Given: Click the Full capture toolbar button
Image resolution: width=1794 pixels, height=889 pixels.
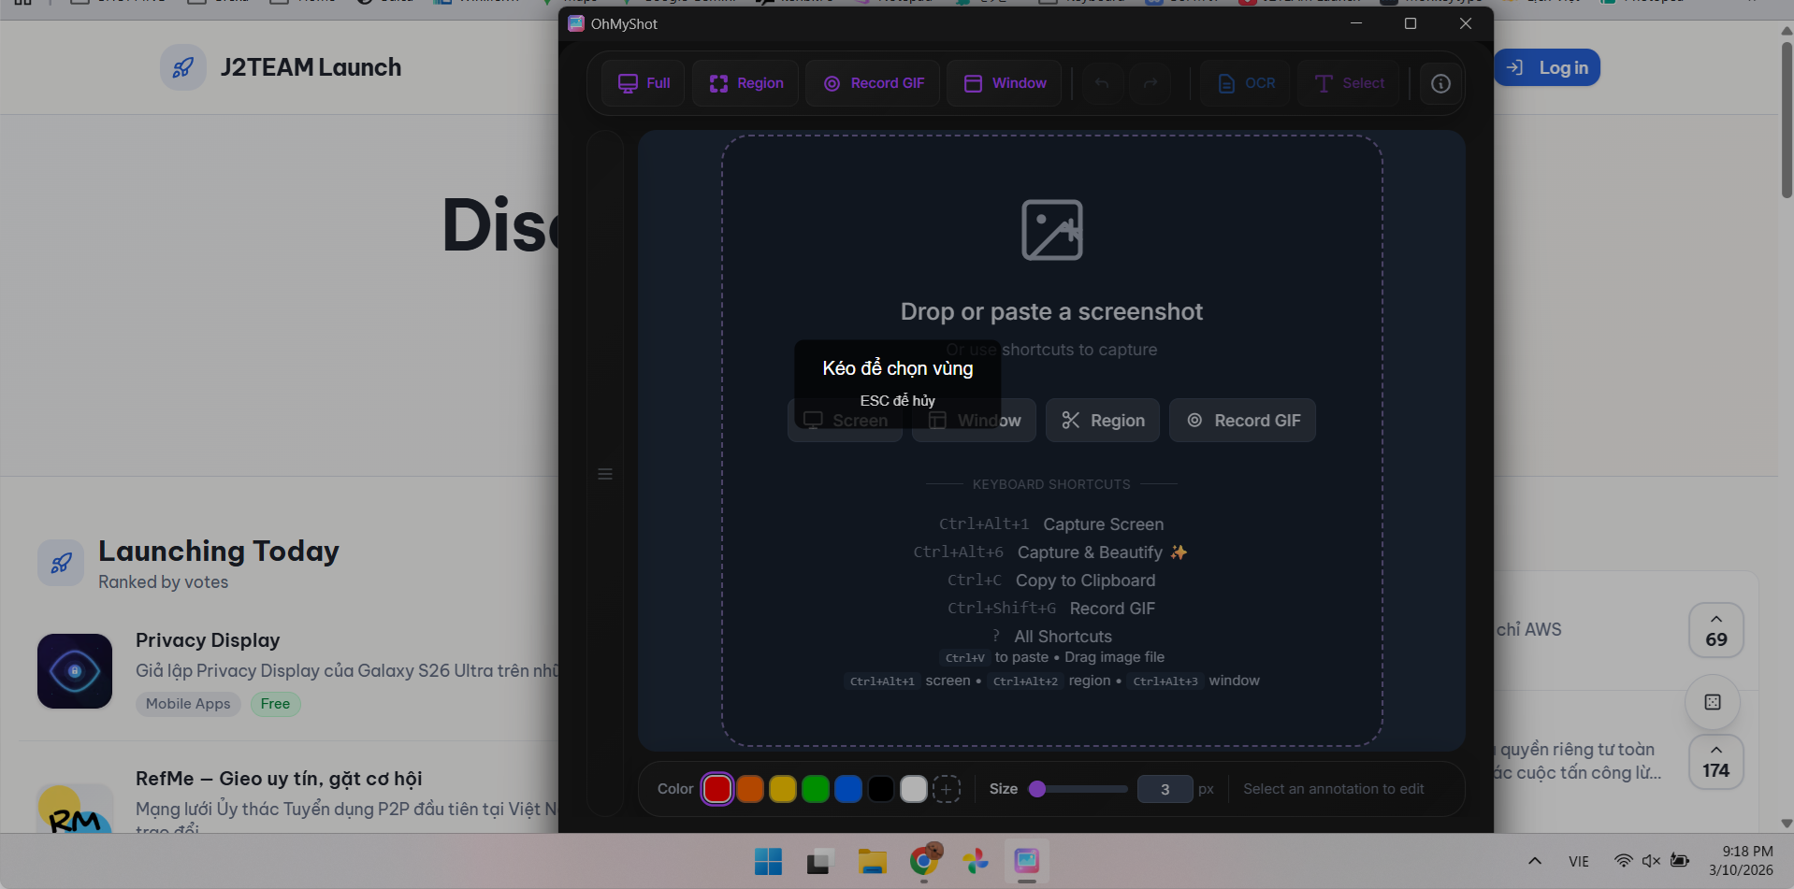Looking at the screenshot, I should pyautogui.click(x=644, y=83).
